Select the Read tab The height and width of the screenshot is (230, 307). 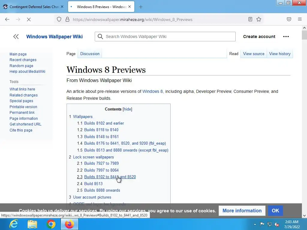pyautogui.click(x=234, y=54)
